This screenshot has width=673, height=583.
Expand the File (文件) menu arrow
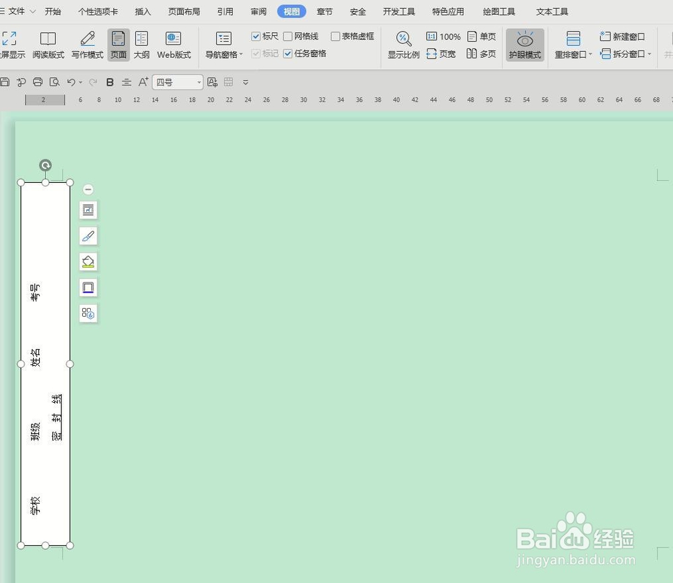pyautogui.click(x=33, y=11)
